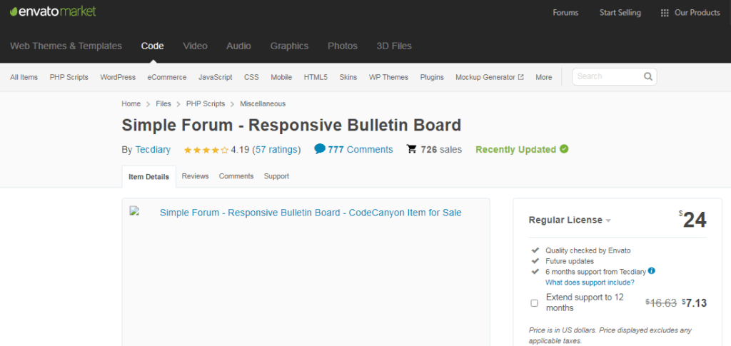The width and height of the screenshot is (731, 346).
Task: Select the Video category menu item
Action: (195, 46)
